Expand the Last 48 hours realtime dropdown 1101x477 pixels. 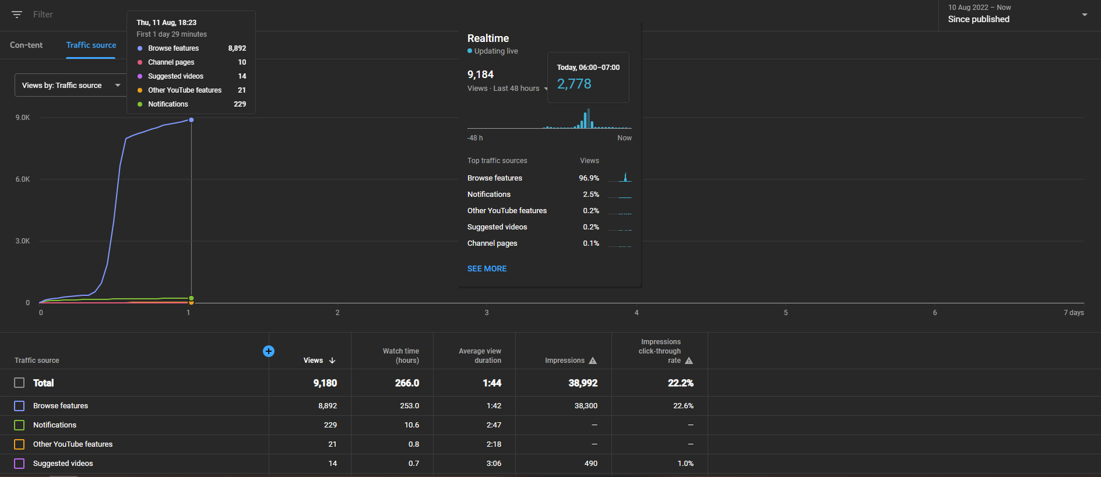coord(546,89)
